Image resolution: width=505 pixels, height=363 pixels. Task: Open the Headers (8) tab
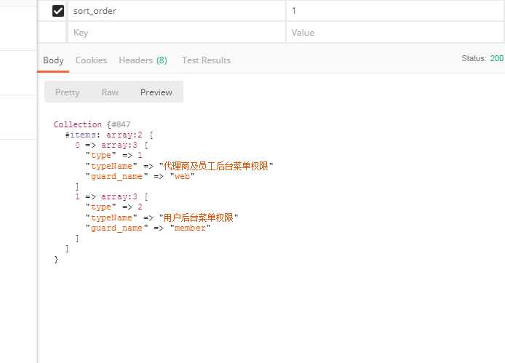tap(143, 60)
